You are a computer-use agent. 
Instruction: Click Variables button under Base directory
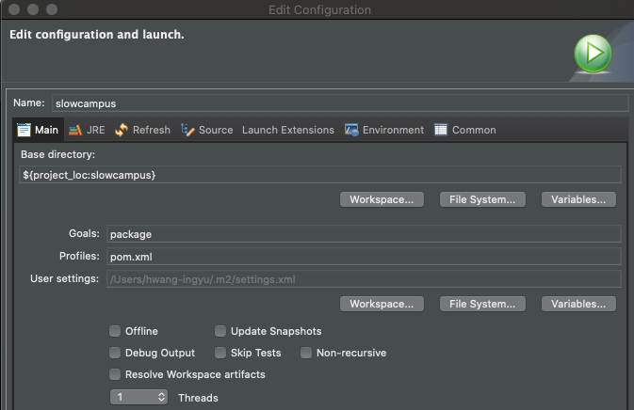tap(578, 199)
